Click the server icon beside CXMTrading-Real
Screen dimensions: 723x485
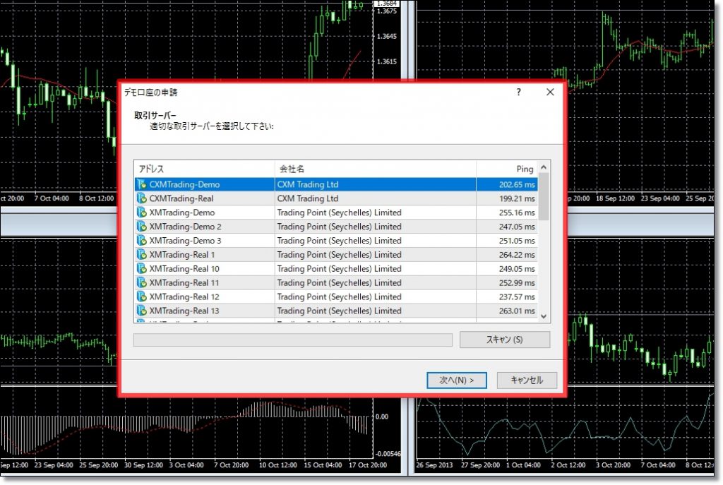click(x=141, y=198)
